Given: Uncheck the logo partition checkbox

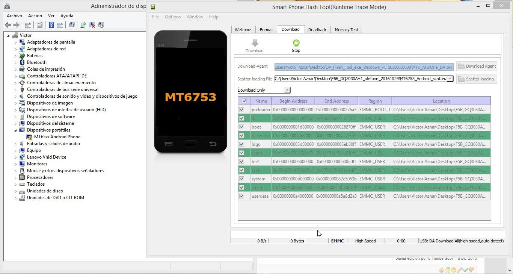Looking at the screenshot, I should pyautogui.click(x=242, y=144).
